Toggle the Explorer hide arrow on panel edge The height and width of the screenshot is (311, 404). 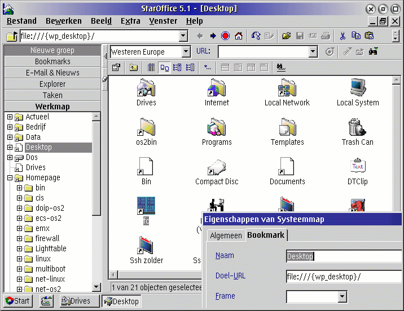point(104,56)
